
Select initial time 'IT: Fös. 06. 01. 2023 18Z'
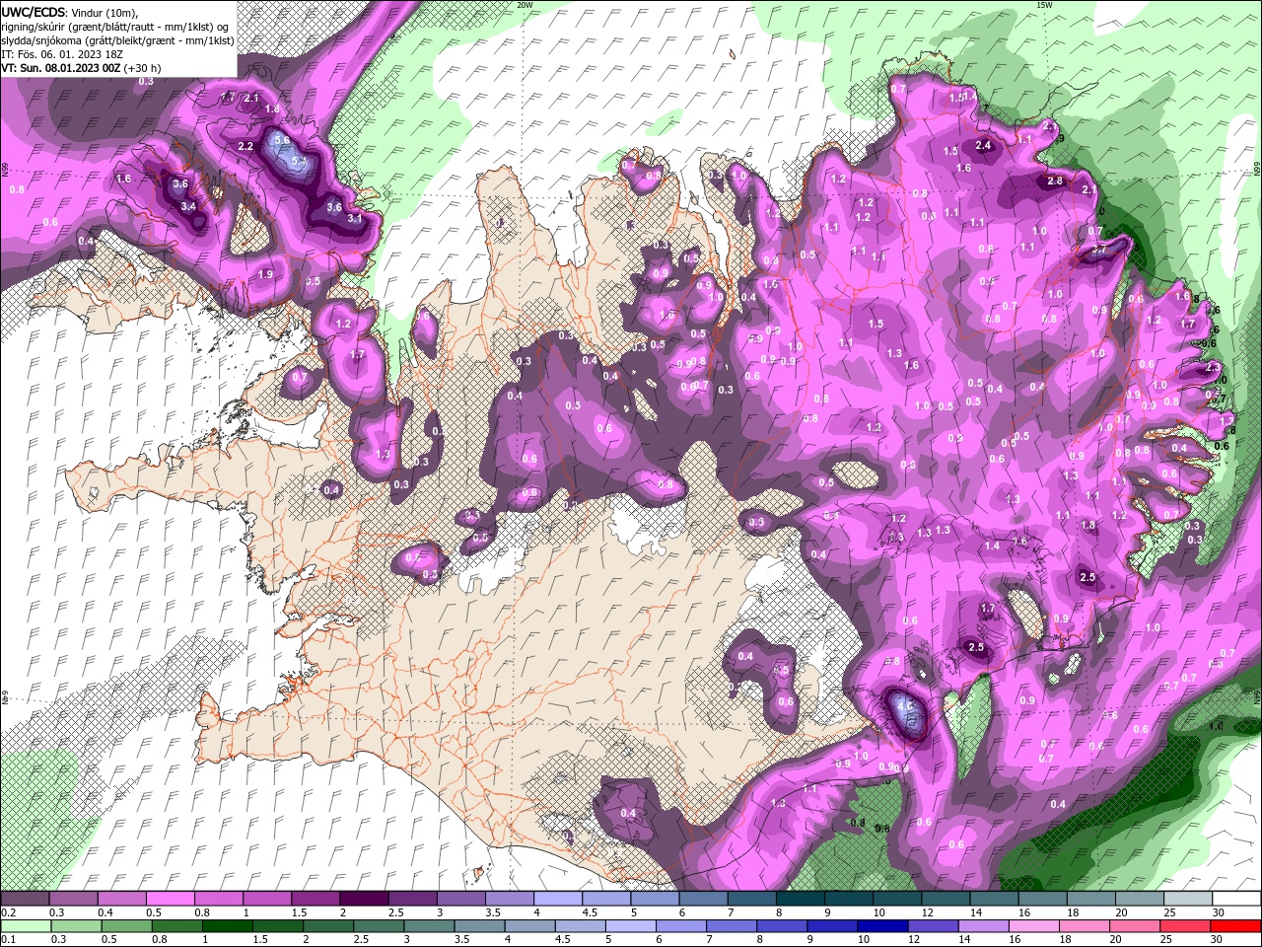pyautogui.click(x=64, y=54)
